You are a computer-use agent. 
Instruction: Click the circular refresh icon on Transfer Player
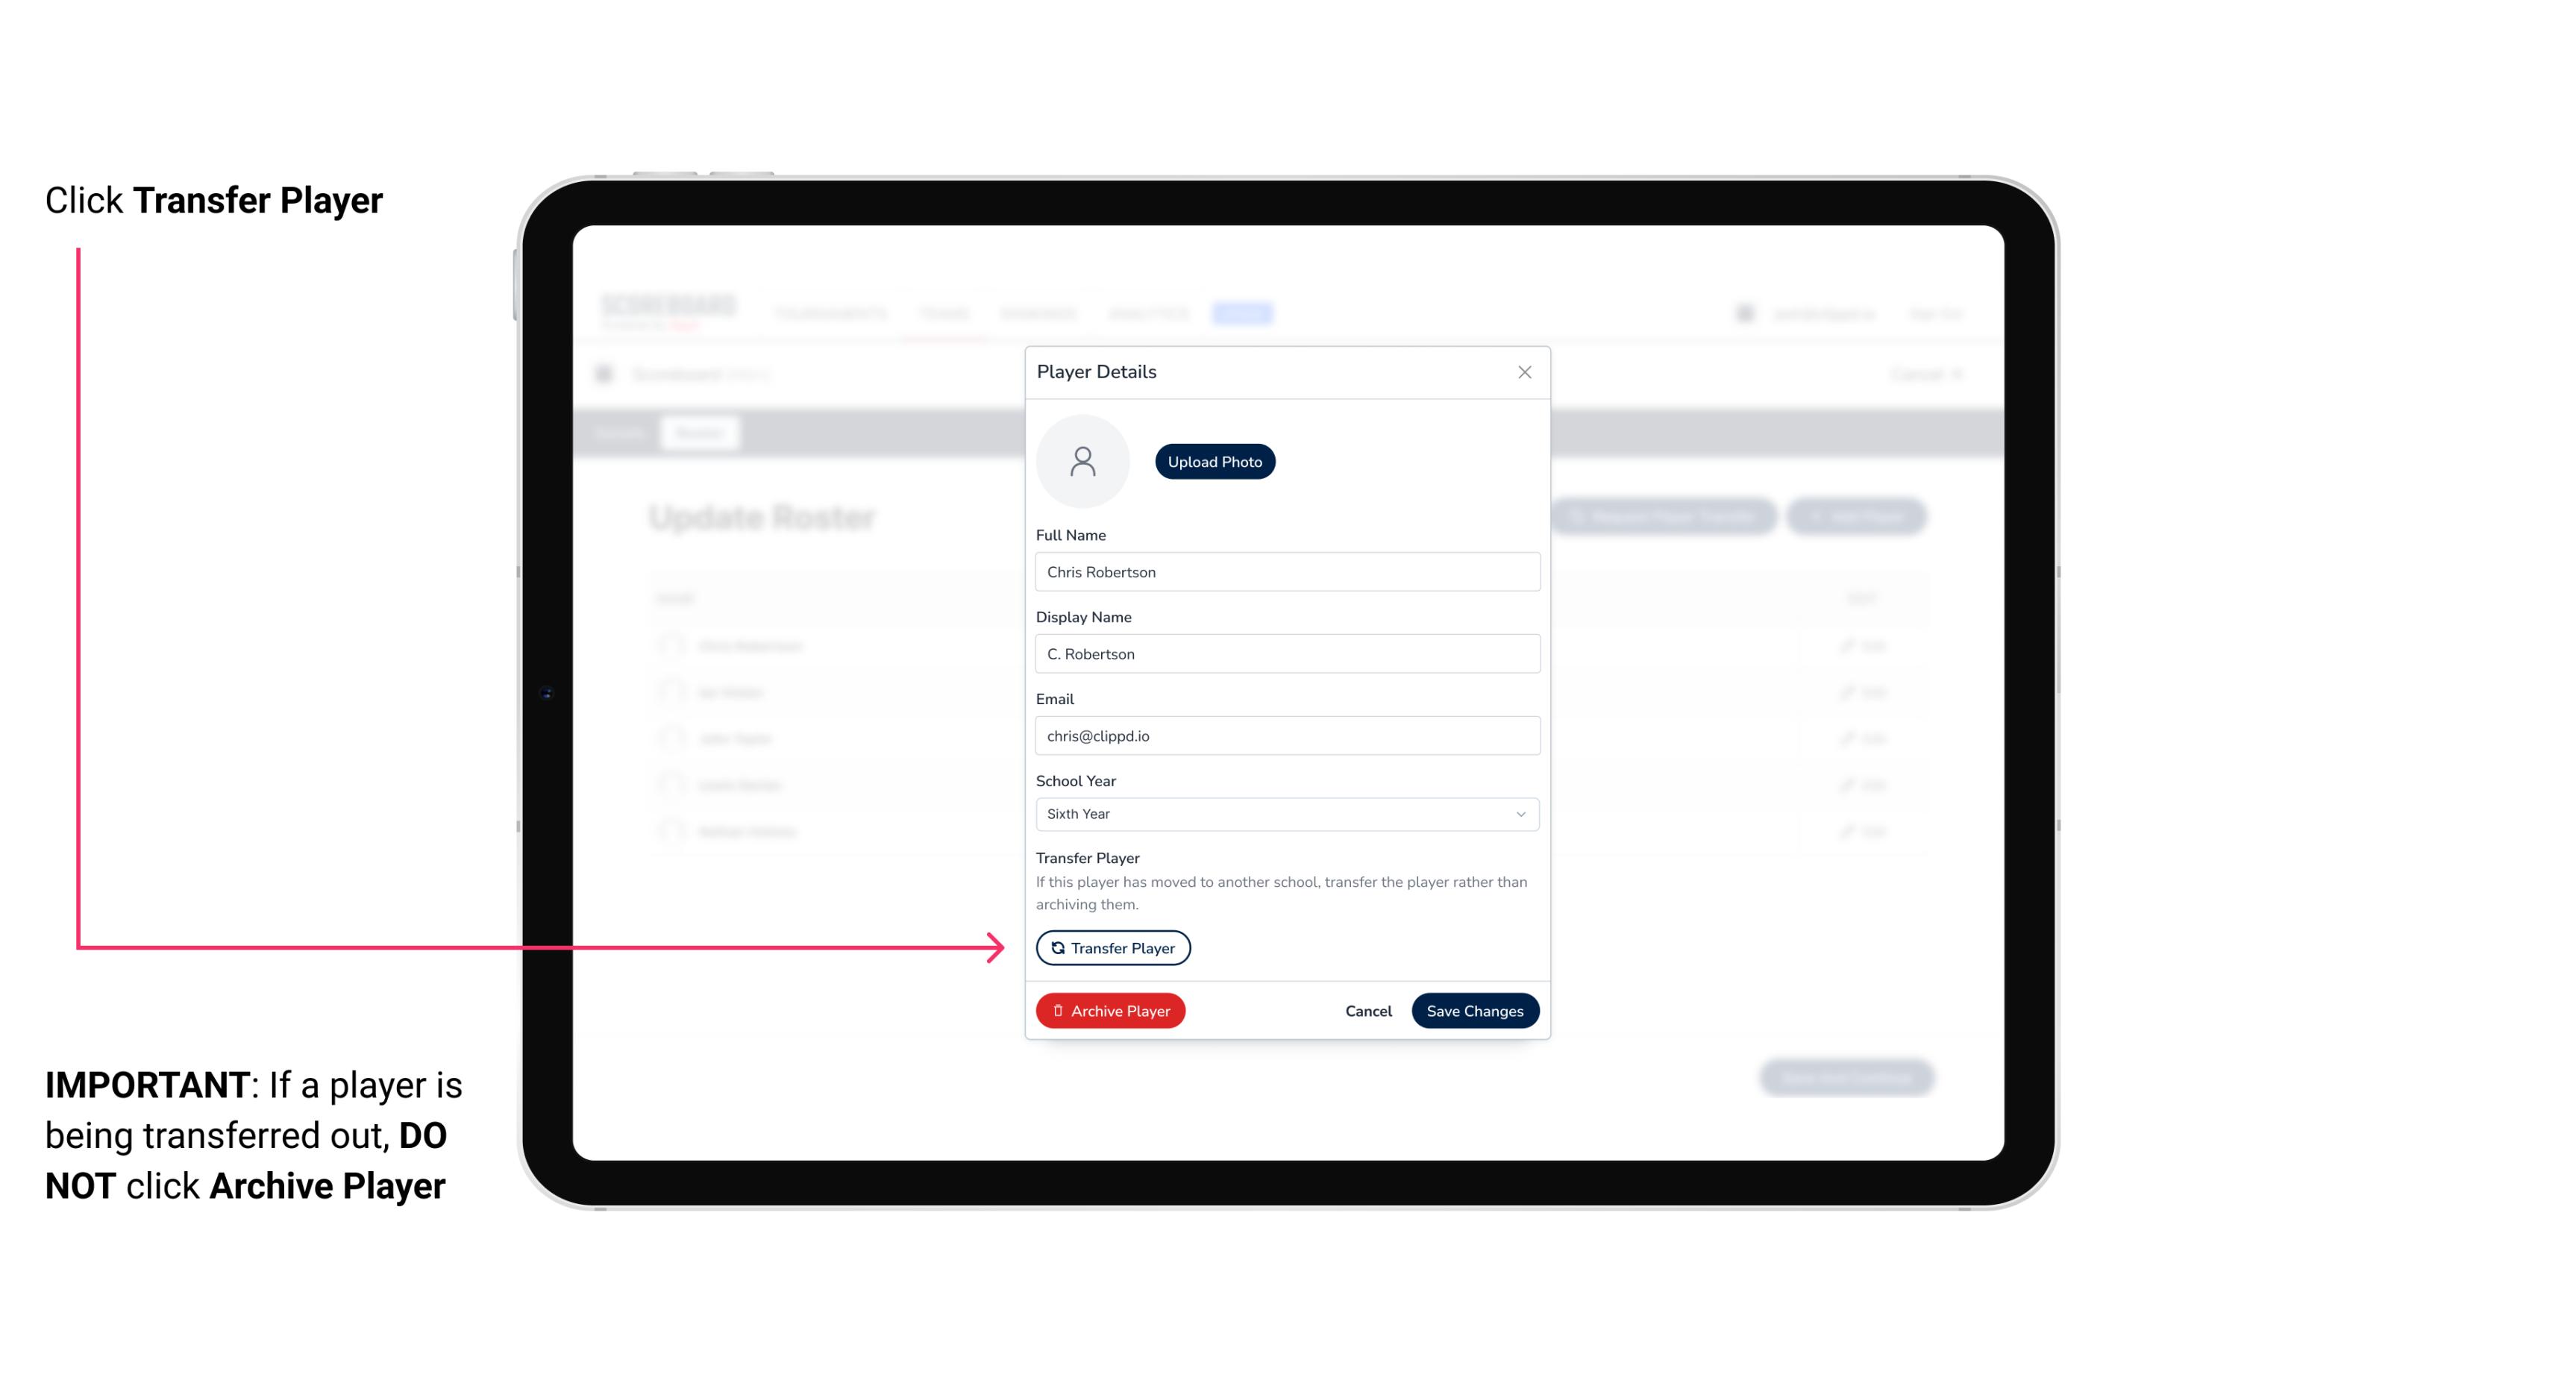1056,947
